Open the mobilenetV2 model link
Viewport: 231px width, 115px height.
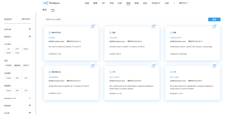(175, 38)
